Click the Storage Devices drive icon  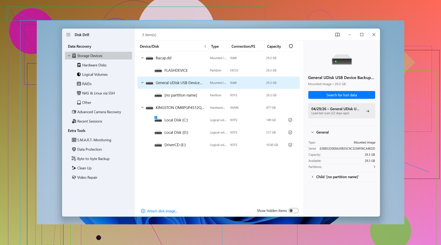[x=74, y=56]
